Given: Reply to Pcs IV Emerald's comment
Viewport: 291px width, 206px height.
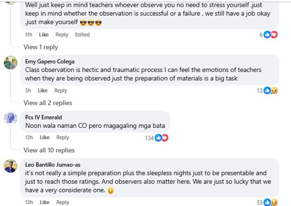Looking at the screenshot, I should [62, 137].
